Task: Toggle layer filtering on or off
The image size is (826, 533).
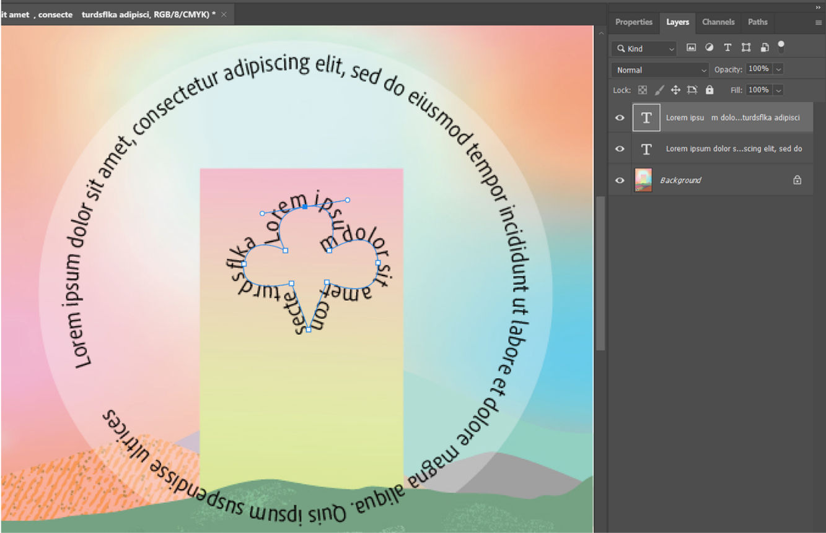Action: pyautogui.click(x=781, y=46)
